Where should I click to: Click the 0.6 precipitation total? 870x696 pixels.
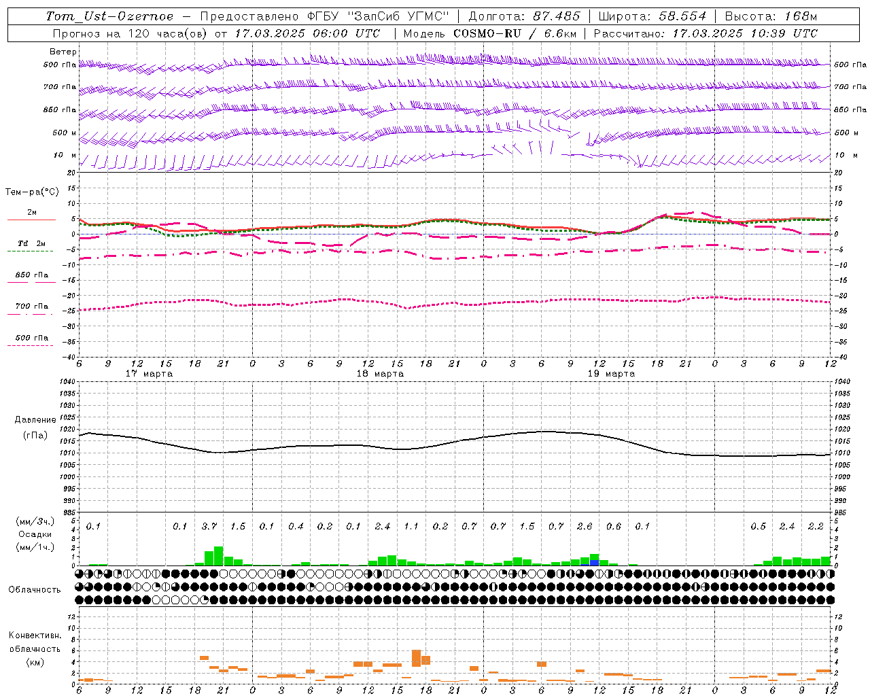[x=614, y=527]
